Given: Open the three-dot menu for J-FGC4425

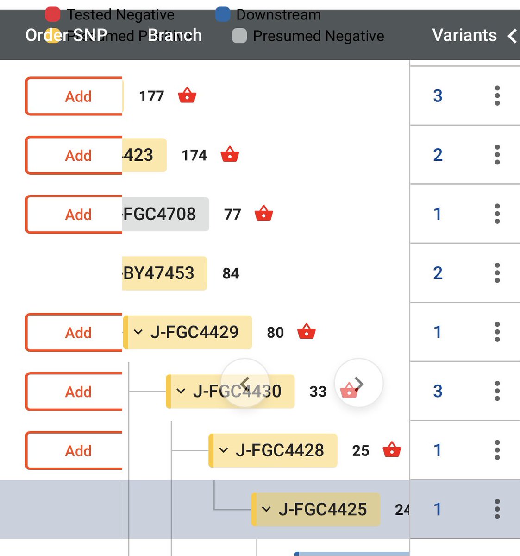Looking at the screenshot, I should pyautogui.click(x=497, y=509).
